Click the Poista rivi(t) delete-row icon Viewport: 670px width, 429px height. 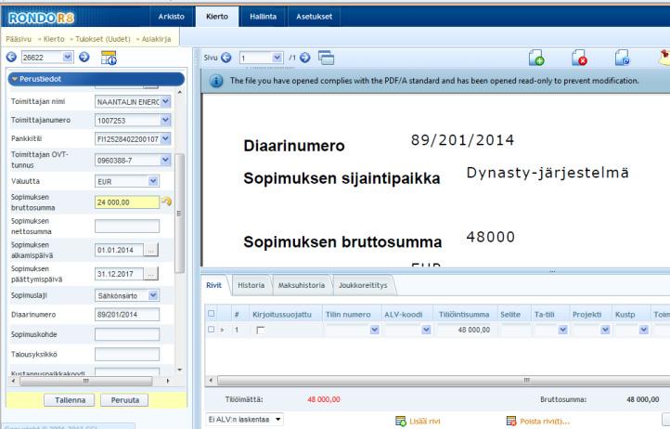tap(511, 421)
